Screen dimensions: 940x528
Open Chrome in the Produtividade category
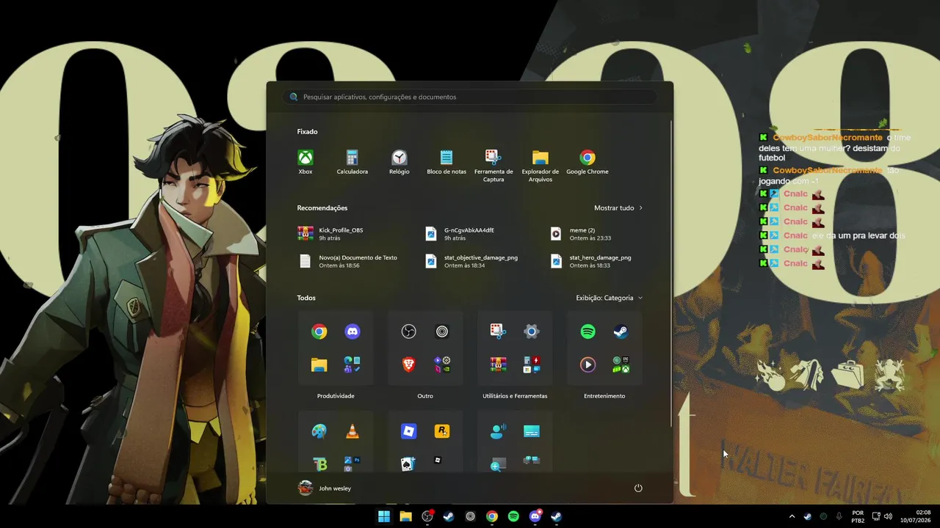pos(319,331)
